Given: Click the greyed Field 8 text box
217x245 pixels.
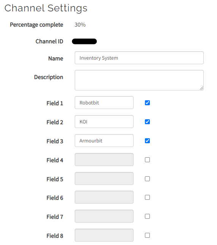Looking at the screenshot, I should (x=104, y=235).
